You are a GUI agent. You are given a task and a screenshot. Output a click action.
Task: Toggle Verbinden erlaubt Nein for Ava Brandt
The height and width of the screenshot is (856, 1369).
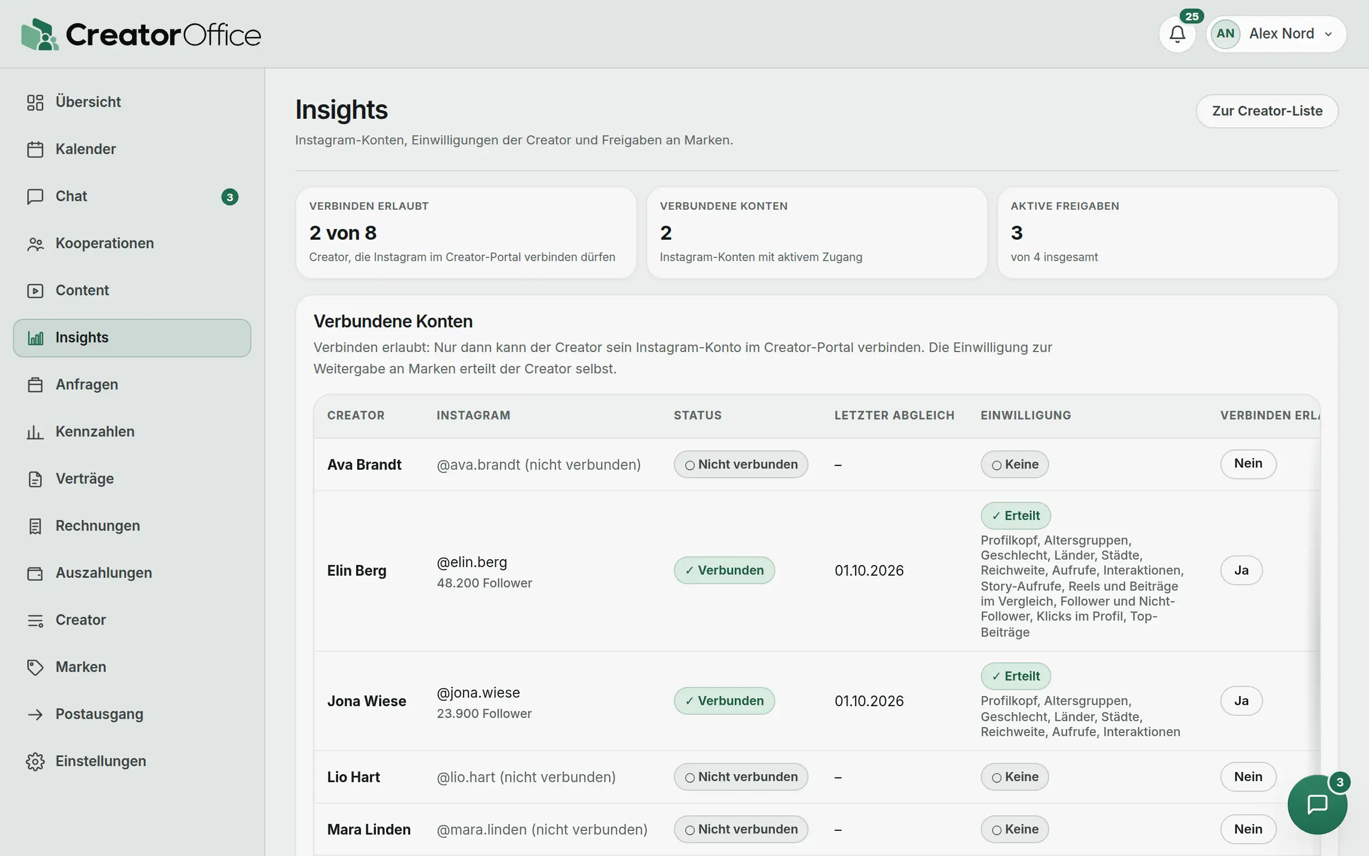pyautogui.click(x=1248, y=464)
